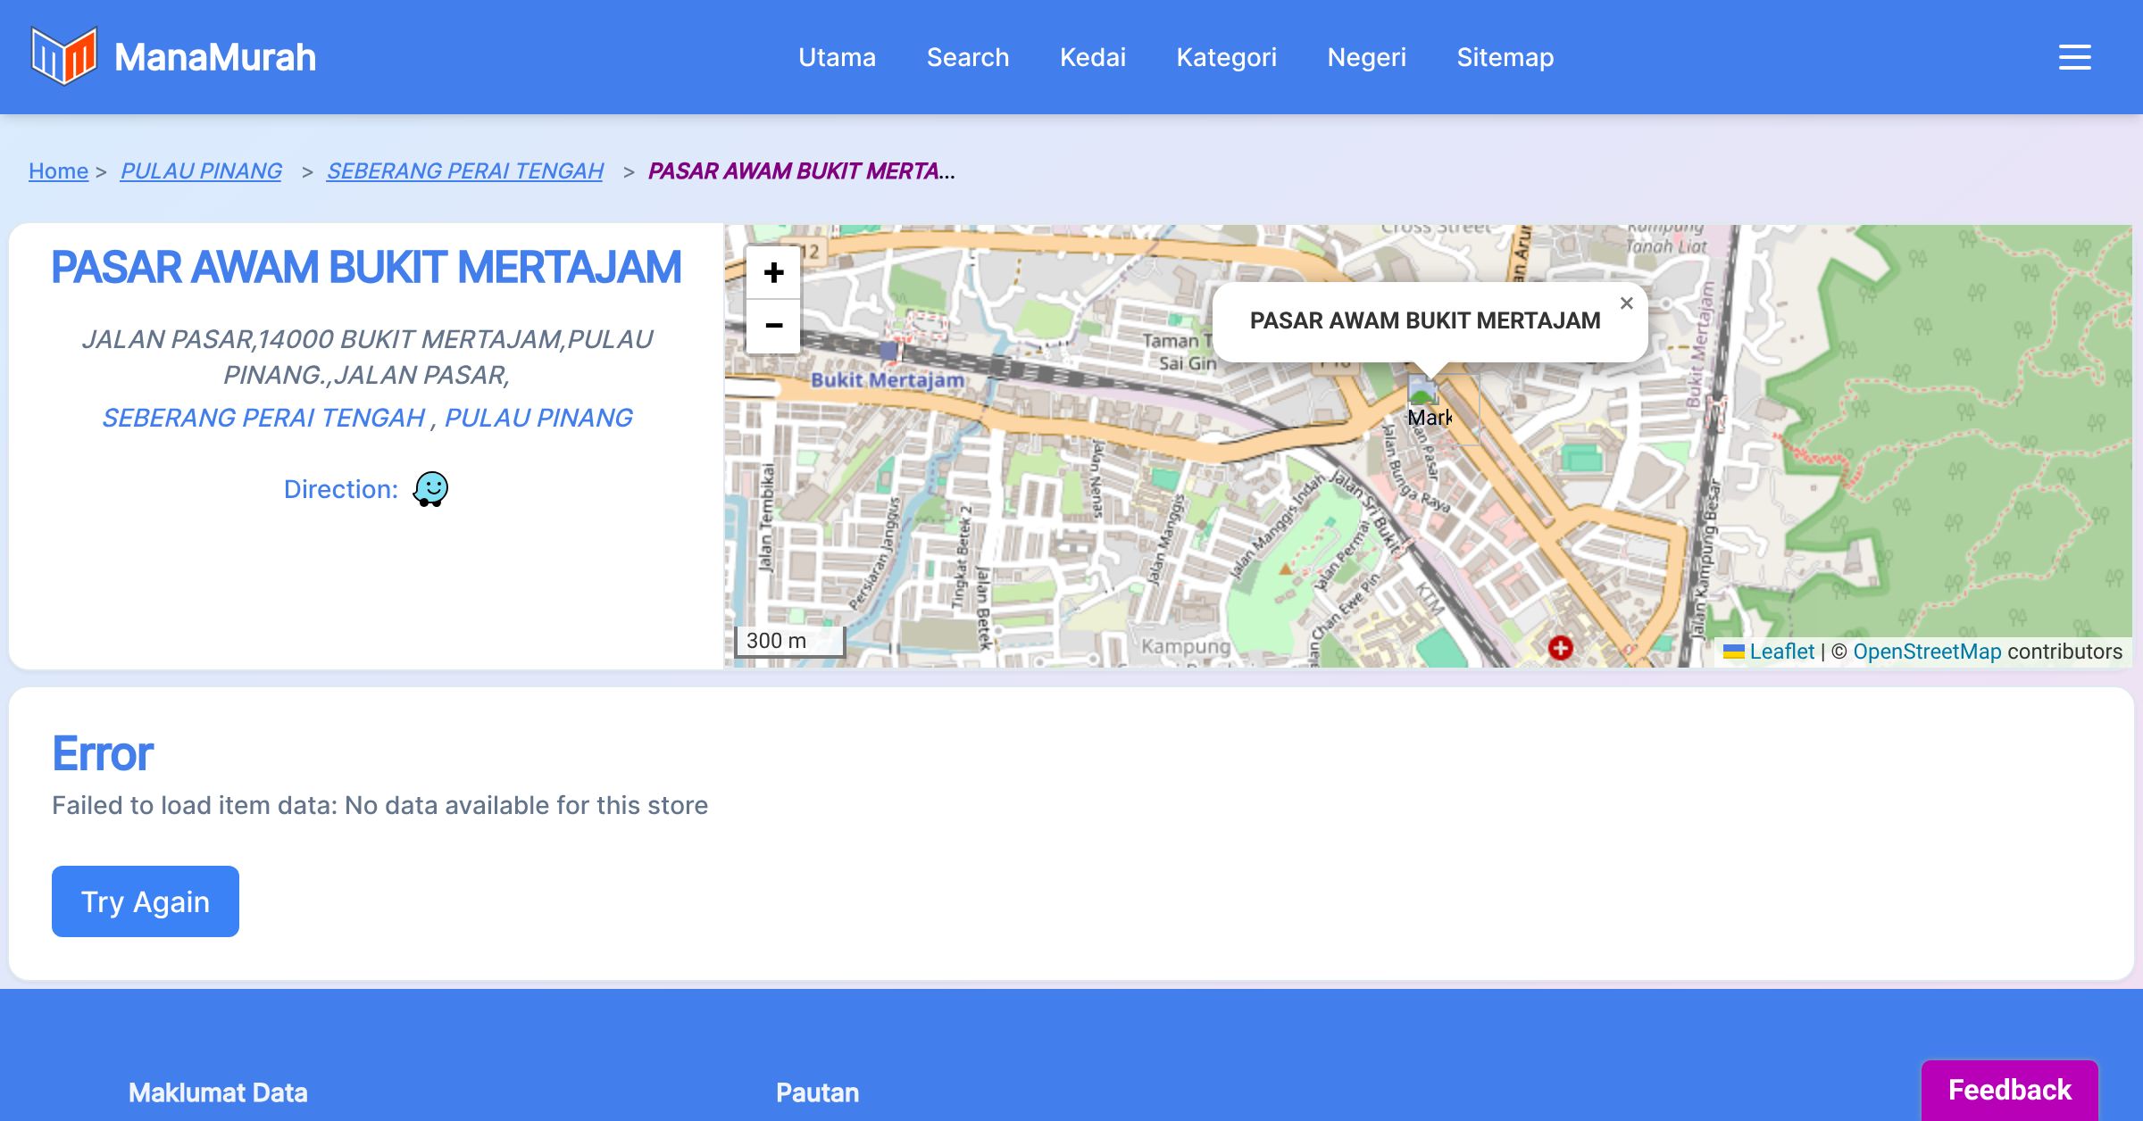Navigate to PULAU PINANG breadcrumb

[x=201, y=170]
